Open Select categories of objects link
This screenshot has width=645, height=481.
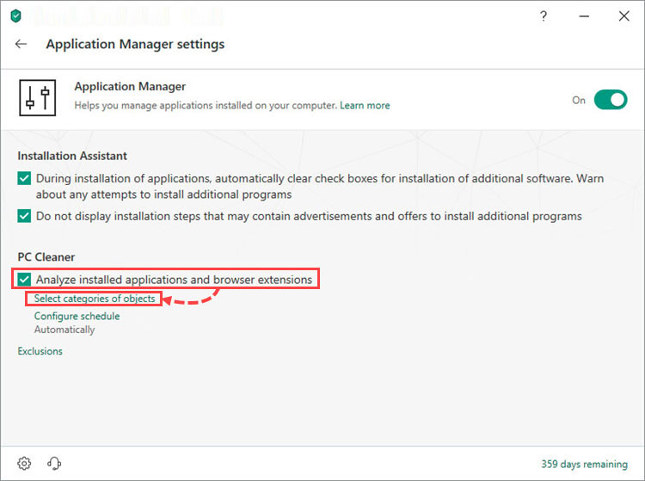tap(95, 299)
